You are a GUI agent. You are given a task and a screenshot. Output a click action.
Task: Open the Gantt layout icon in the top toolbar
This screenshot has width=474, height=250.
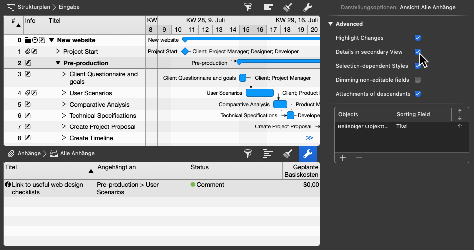(268, 7)
